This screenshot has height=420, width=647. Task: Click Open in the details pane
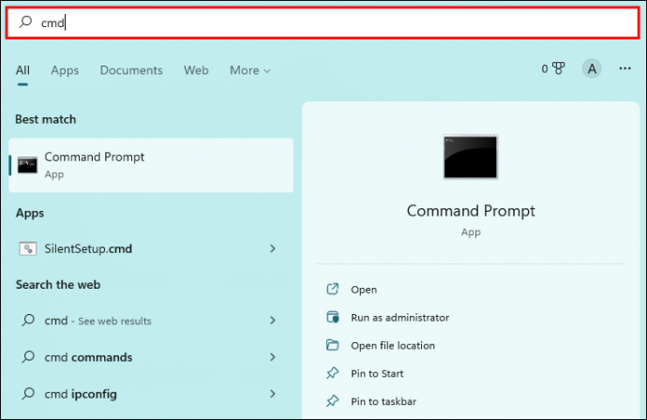point(364,290)
